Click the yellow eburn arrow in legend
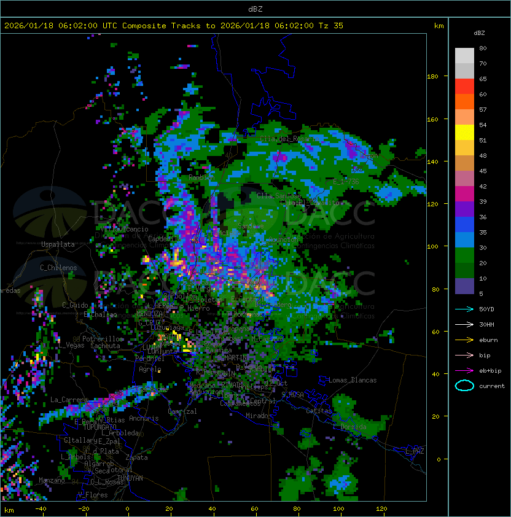511x517 pixels. pos(464,340)
